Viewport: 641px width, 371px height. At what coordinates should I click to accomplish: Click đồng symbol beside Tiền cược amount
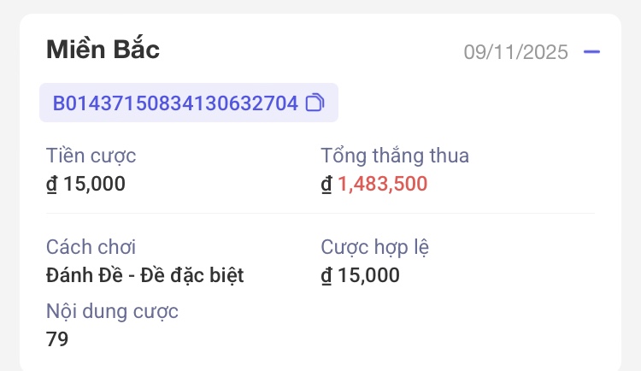pos(51,184)
